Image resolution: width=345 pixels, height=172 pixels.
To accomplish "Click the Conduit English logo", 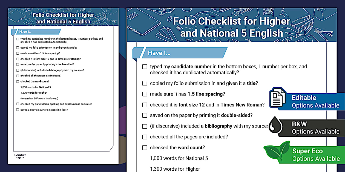I will [20, 156].
